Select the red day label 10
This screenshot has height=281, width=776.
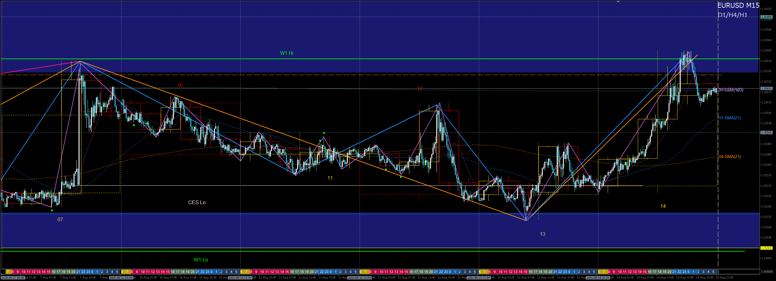tap(180, 85)
